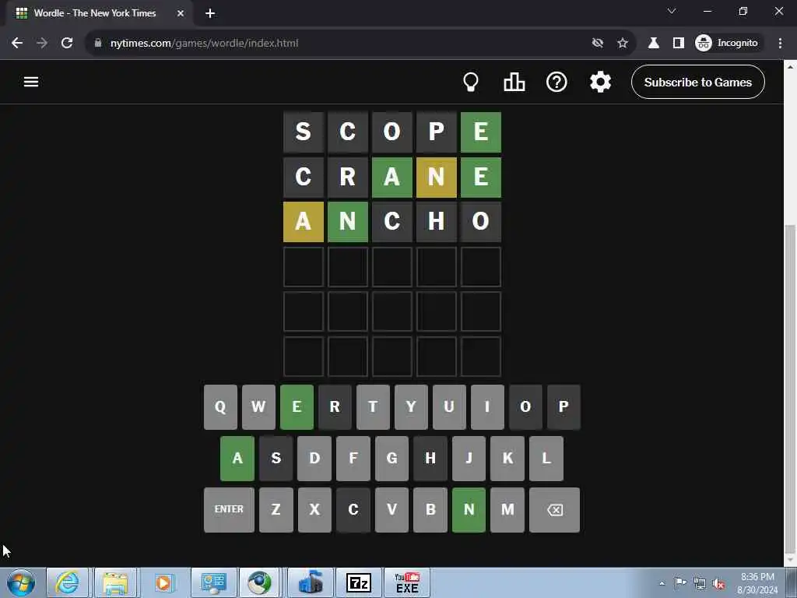Tap the green E key

pyautogui.click(x=297, y=406)
